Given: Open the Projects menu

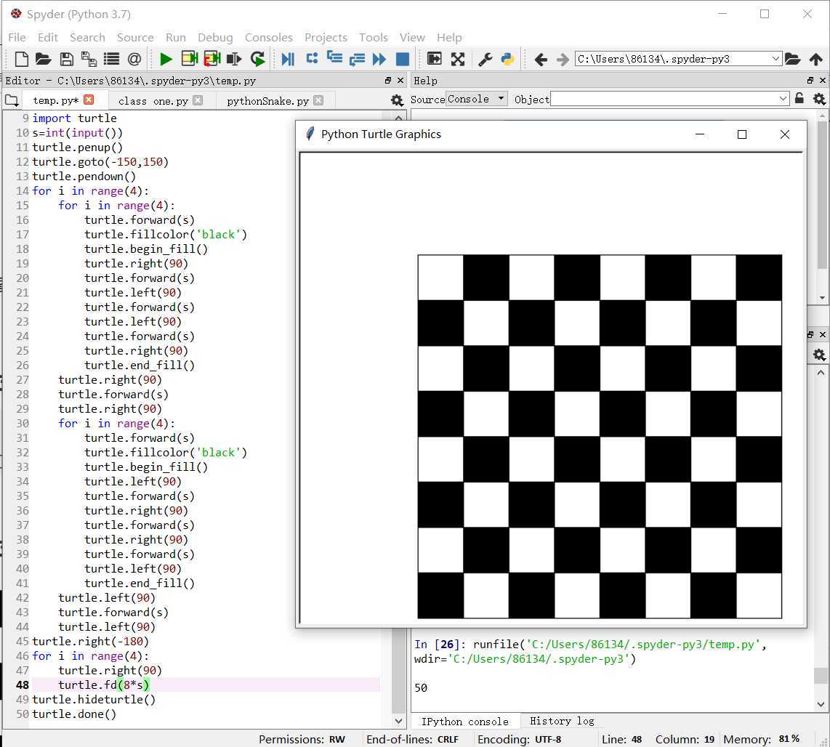Looking at the screenshot, I should point(326,38).
